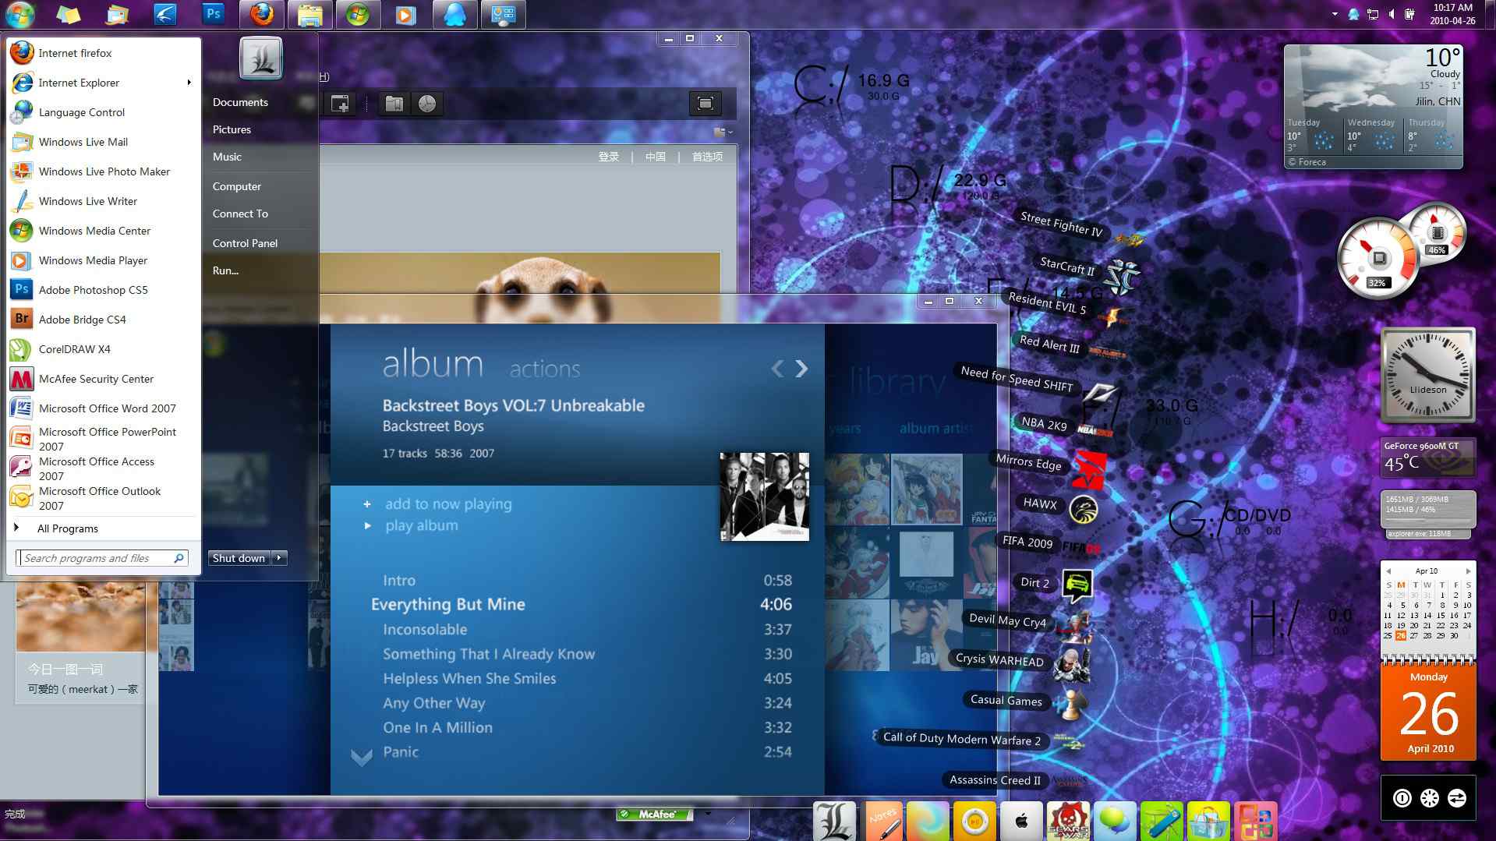Open Control Panel from Start menu
The width and height of the screenshot is (1496, 841).
pos(245,243)
